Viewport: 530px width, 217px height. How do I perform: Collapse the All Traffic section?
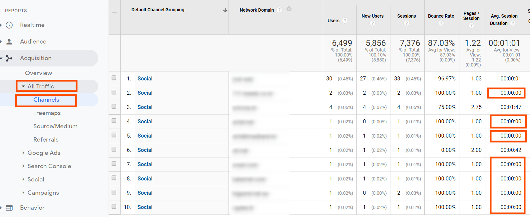pyautogui.click(x=23, y=86)
